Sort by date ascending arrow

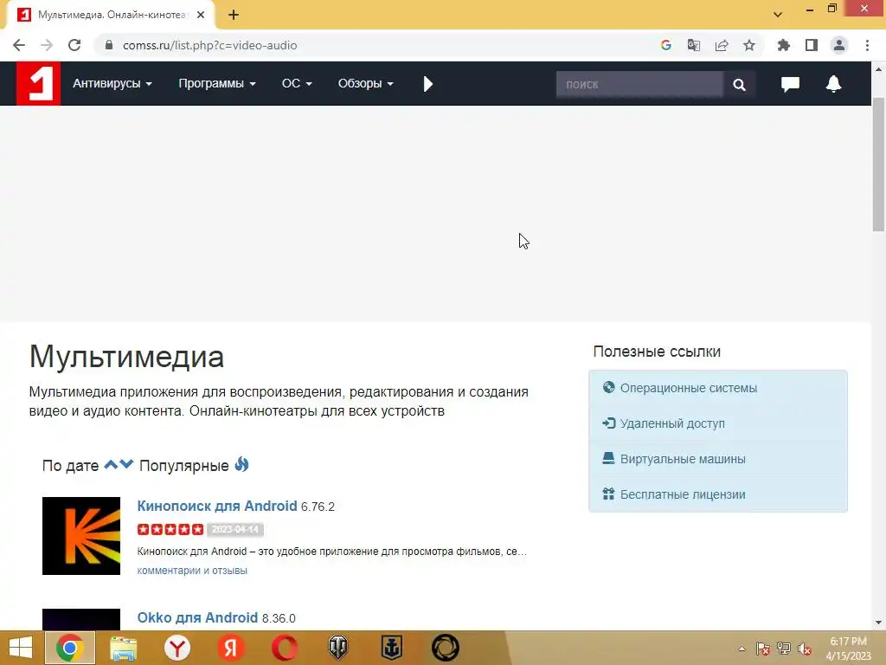click(x=111, y=465)
